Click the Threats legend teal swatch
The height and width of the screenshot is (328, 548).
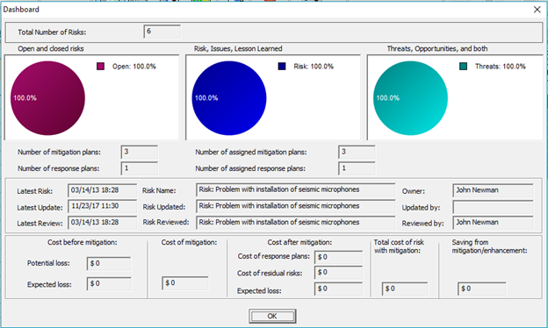(463, 67)
